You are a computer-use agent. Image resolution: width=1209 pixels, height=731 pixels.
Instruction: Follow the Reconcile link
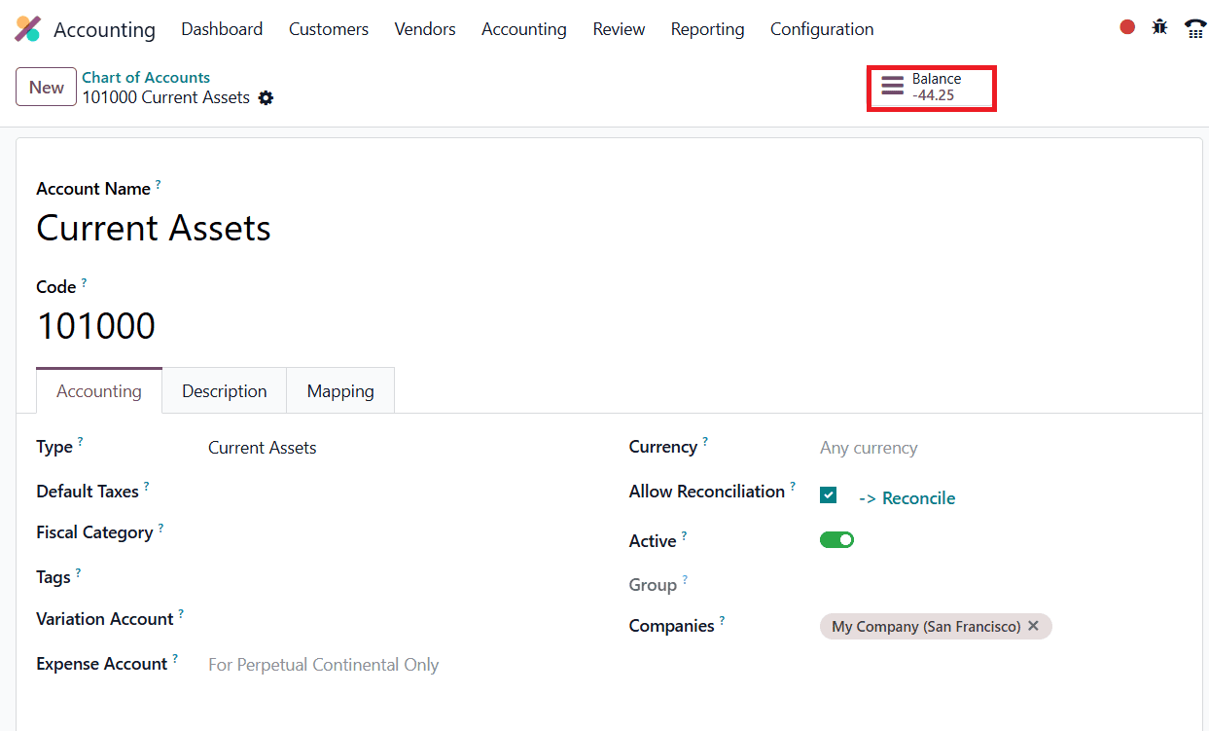click(907, 497)
